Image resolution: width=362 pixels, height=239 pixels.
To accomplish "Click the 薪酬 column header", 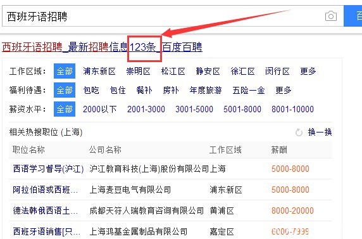I will pyautogui.click(x=279, y=150).
